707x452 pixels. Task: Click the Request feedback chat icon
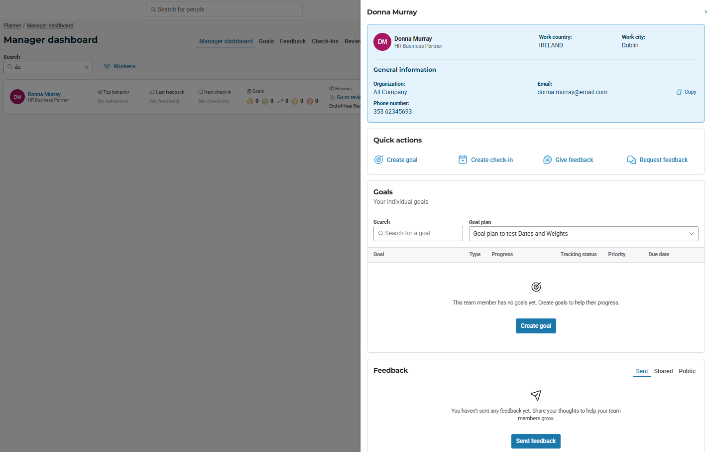pos(631,160)
